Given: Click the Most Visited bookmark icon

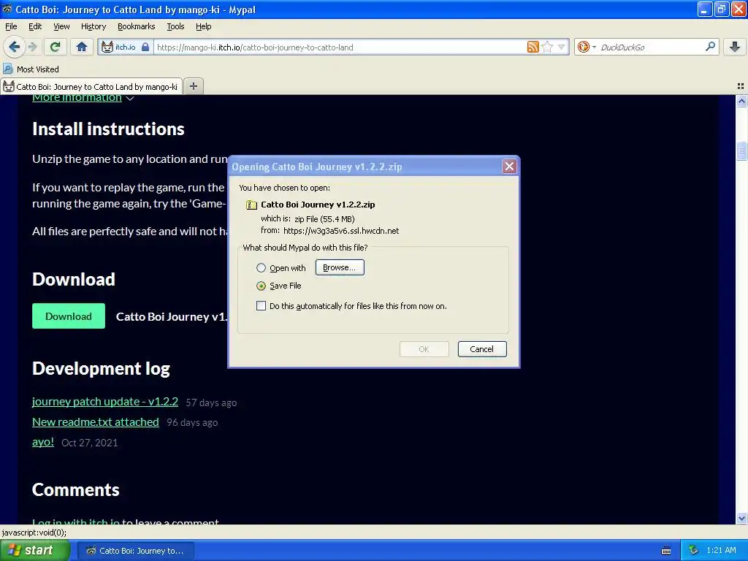Looking at the screenshot, I should pos(7,69).
